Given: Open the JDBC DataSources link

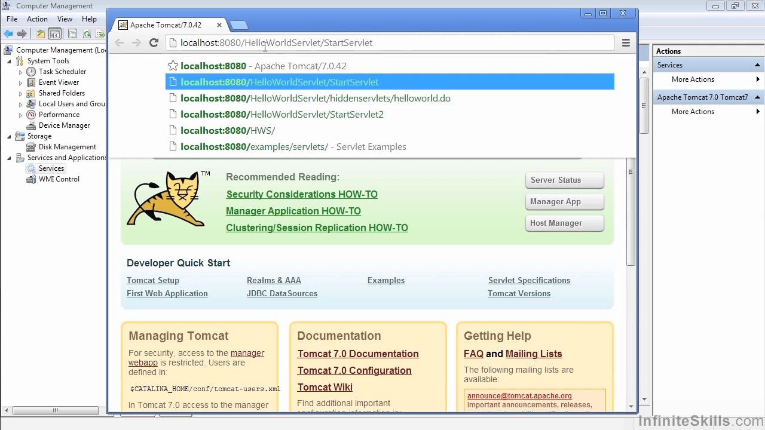Looking at the screenshot, I should point(282,293).
